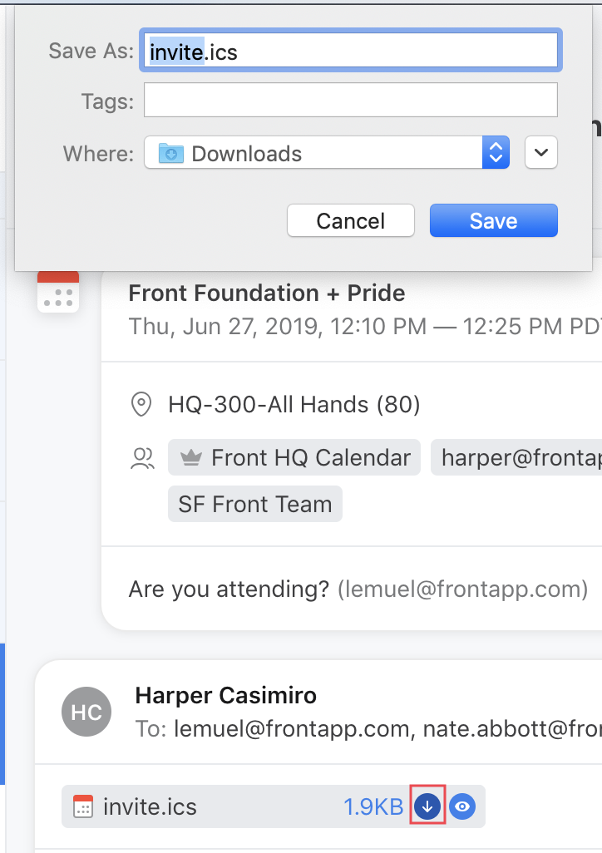Click the Downloads folder icon in Where field
Screen dimensions: 602x853
click(x=171, y=154)
